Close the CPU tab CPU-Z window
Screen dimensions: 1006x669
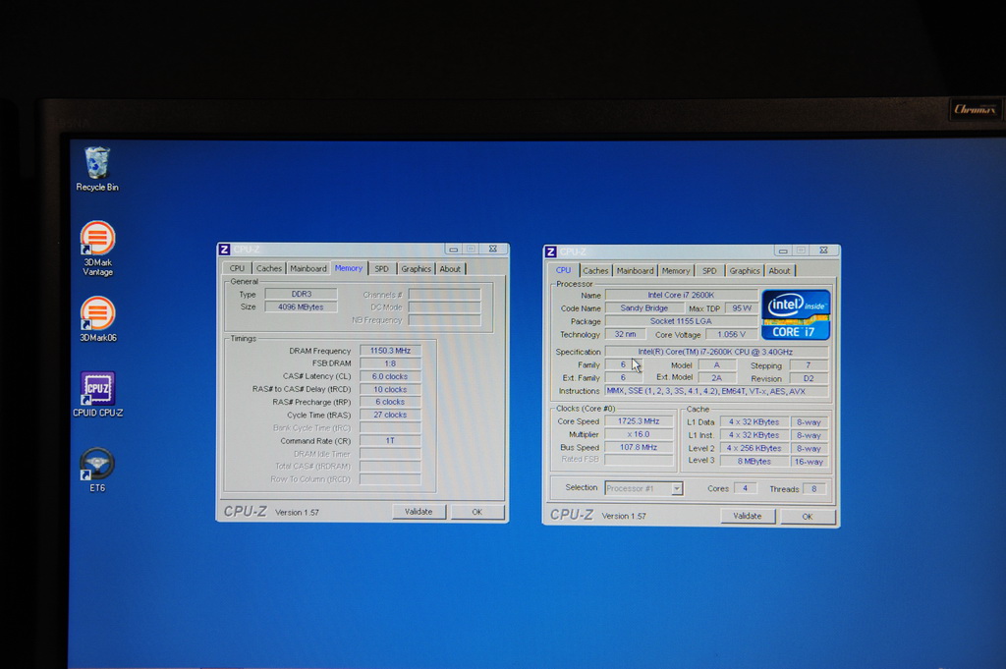pyautogui.click(x=824, y=251)
